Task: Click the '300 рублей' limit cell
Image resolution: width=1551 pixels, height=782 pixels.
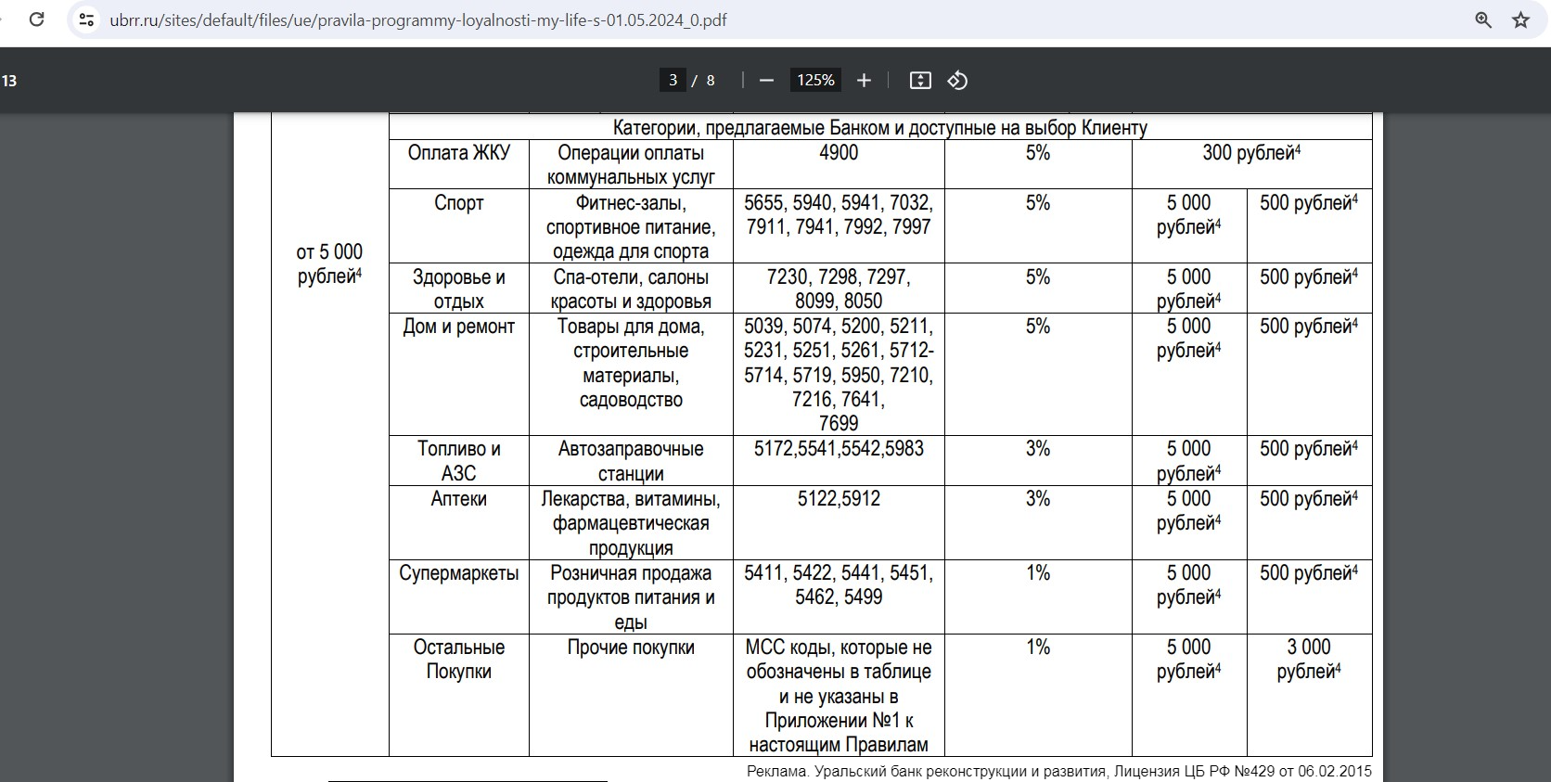Action: pyautogui.click(x=1251, y=164)
